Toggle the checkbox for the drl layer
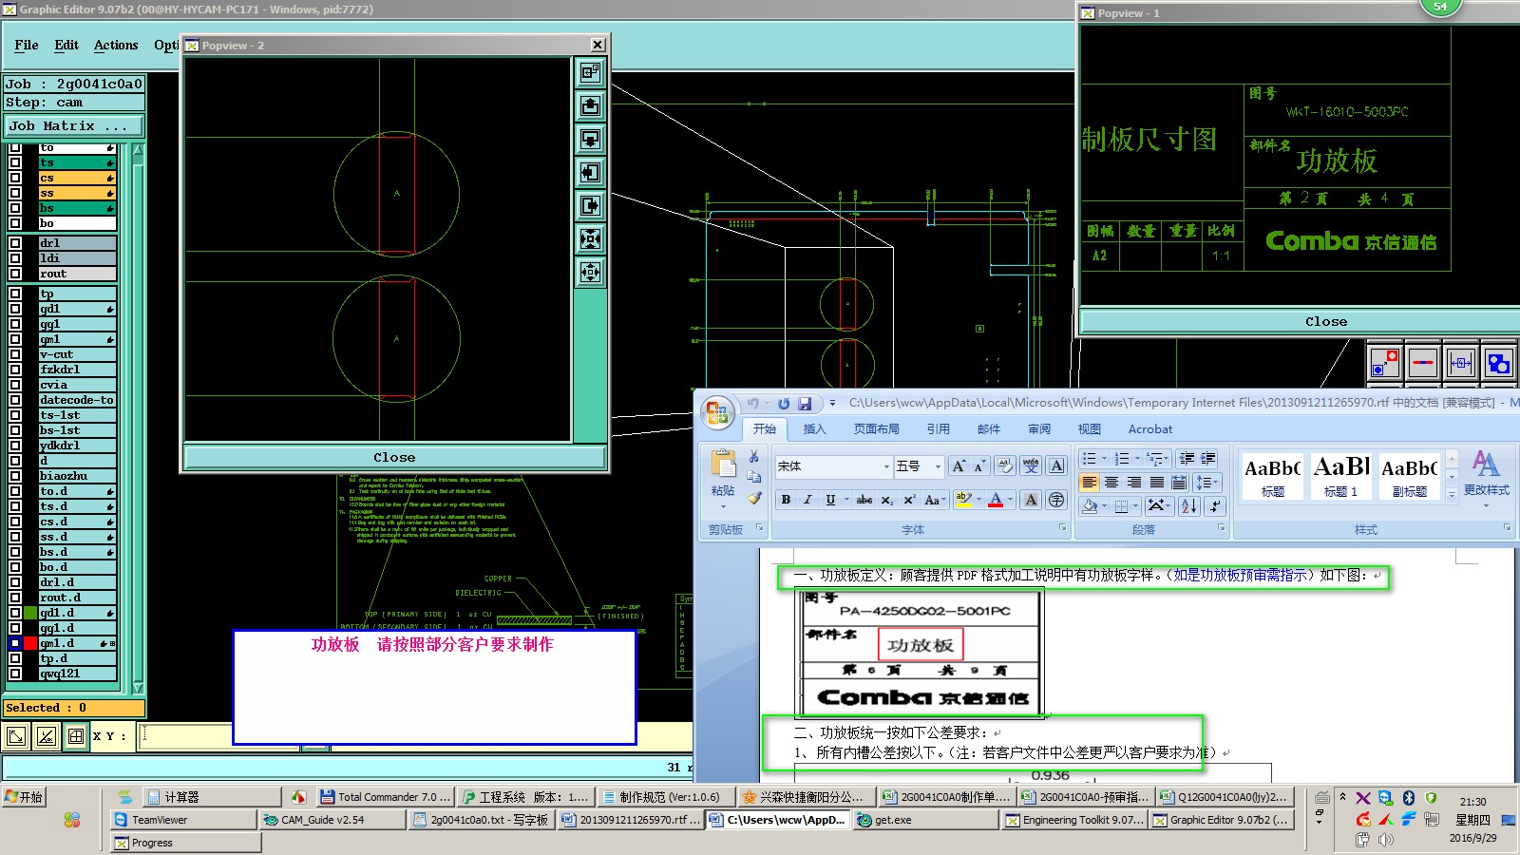This screenshot has width=1520, height=855. (15, 243)
